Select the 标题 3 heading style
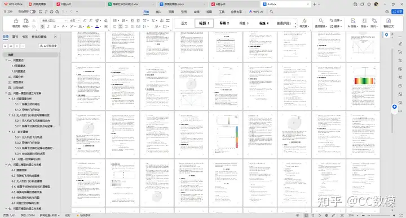The image size is (406, 218). [244, 23]
